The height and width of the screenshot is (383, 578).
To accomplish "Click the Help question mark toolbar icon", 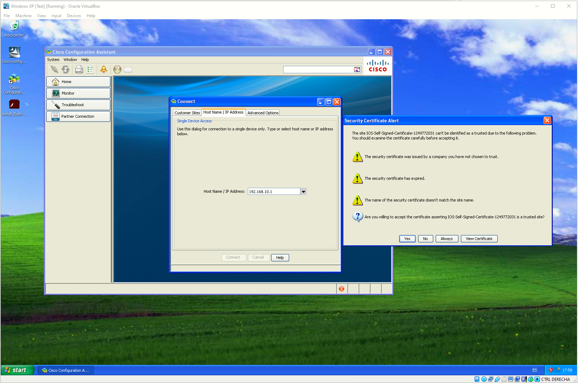I will tap(117, 69).
